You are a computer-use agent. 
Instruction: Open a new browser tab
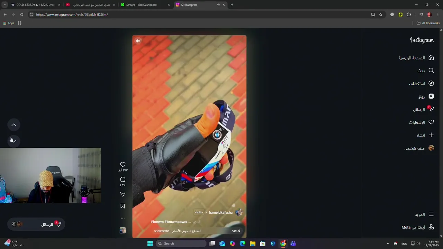click(232, 5)
